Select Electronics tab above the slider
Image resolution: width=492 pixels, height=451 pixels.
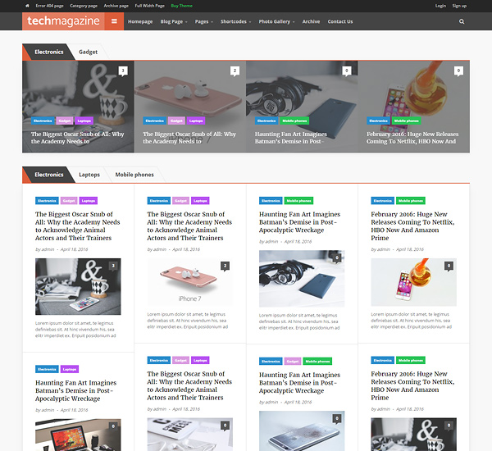tap(49, 52)
